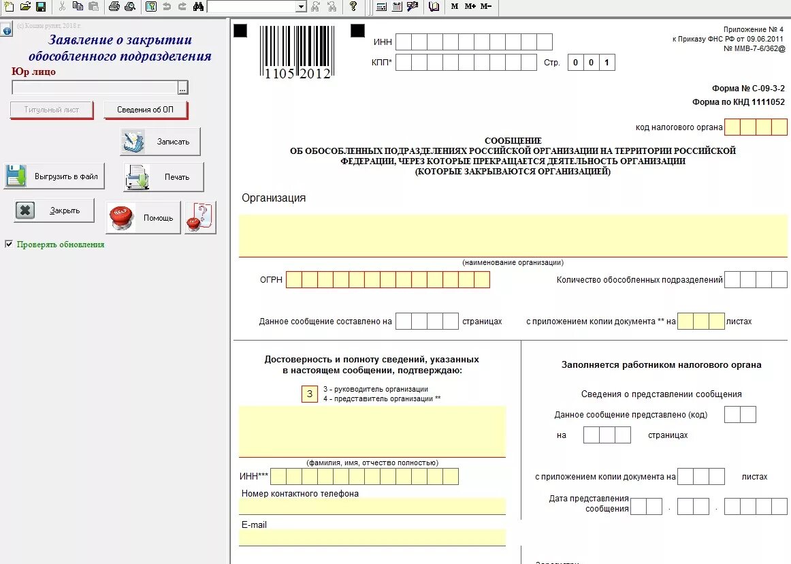Click the Номер контактного телефона field
The image size is (791, 564).
tap(372, 506)
